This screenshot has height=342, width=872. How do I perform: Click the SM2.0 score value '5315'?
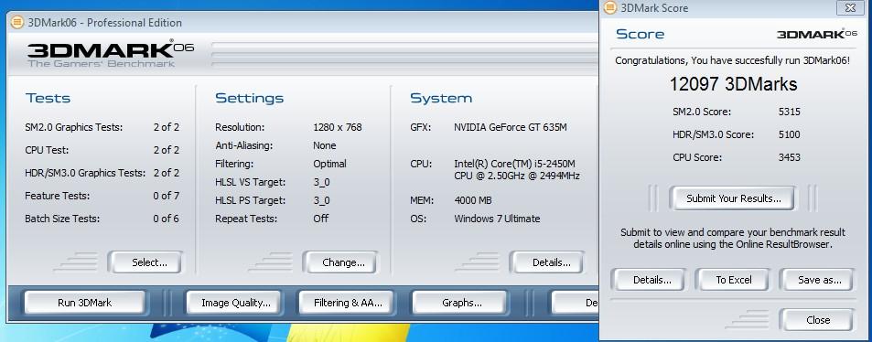[789, 112]
